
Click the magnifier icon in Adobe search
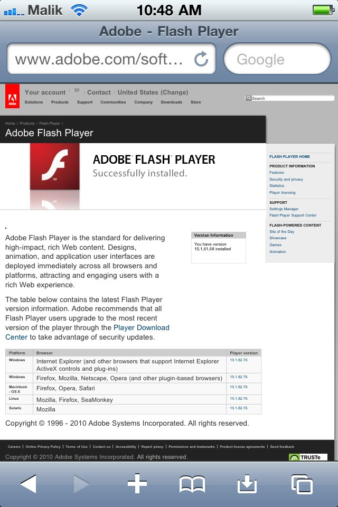point(248,98)
